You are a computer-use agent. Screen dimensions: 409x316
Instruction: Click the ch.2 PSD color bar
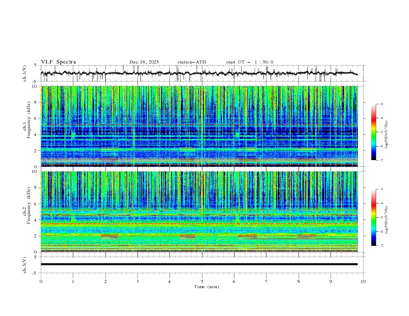pyautogui.click(x=374, y=217)
